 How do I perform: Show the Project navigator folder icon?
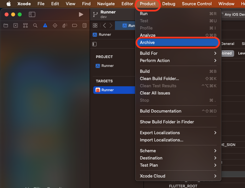pyautogui.click(x=6, y=26)
